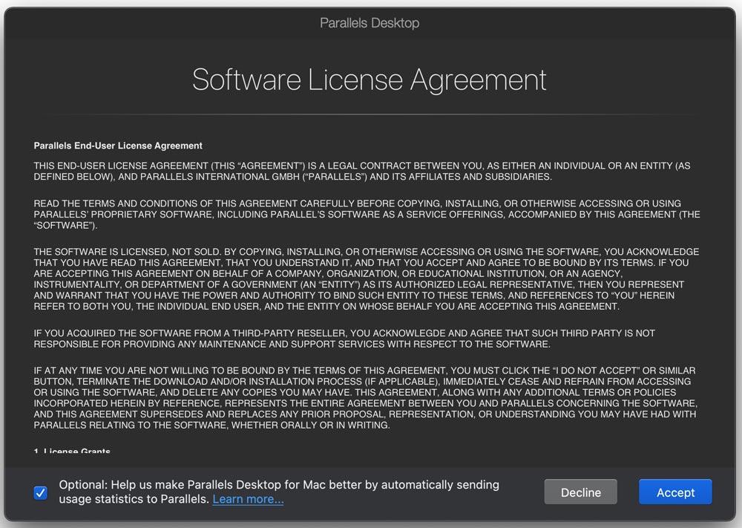Click the 'Optional: Help us make Parallels Desktop' label
Screen dimensions: 742x528
click(279, 485)
